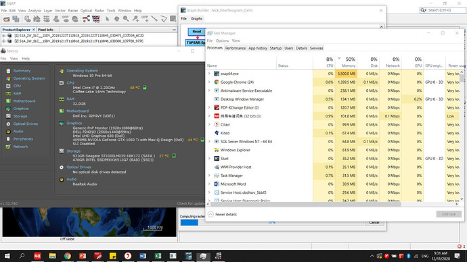This screenshot has height=262, width=467.
Task: Expand Microsoft Word process row
Action: point(209,184)
